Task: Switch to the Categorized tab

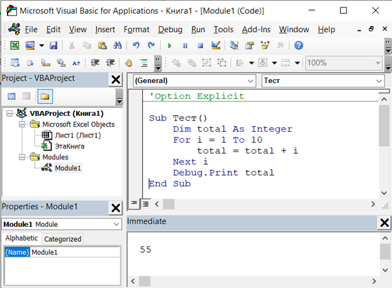Action: coord(62,239)
